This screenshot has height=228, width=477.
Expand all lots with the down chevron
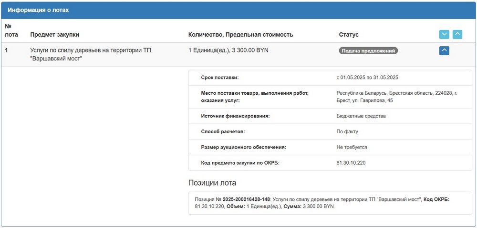click(x=444, y=34)
